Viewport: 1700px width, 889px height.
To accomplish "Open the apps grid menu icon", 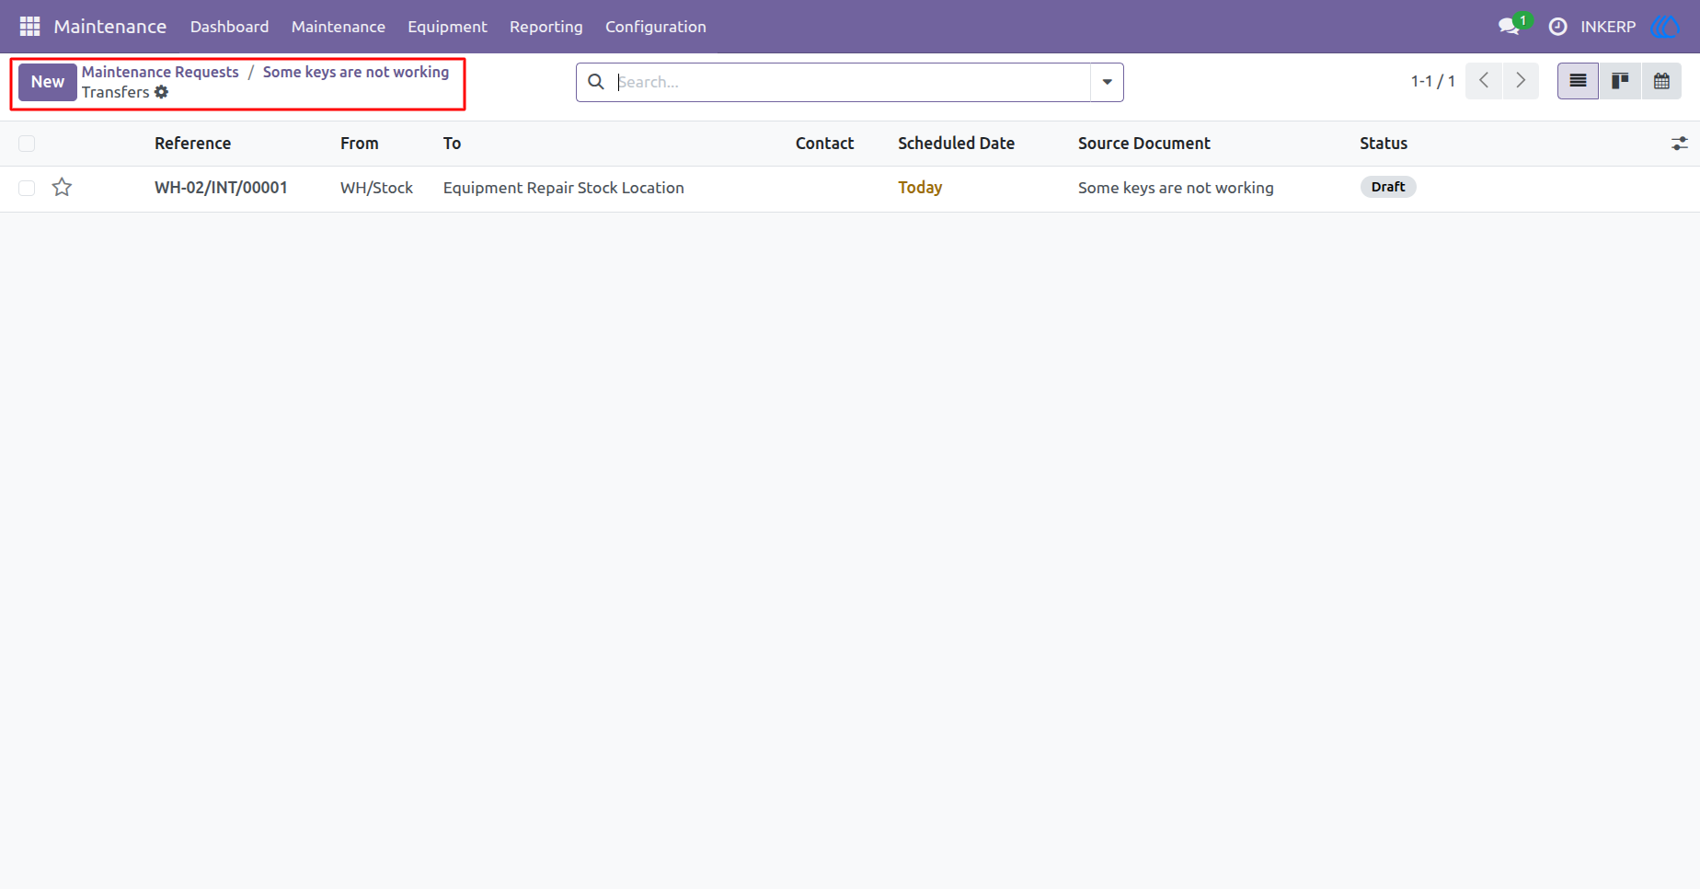I will (x=29, y=27).
